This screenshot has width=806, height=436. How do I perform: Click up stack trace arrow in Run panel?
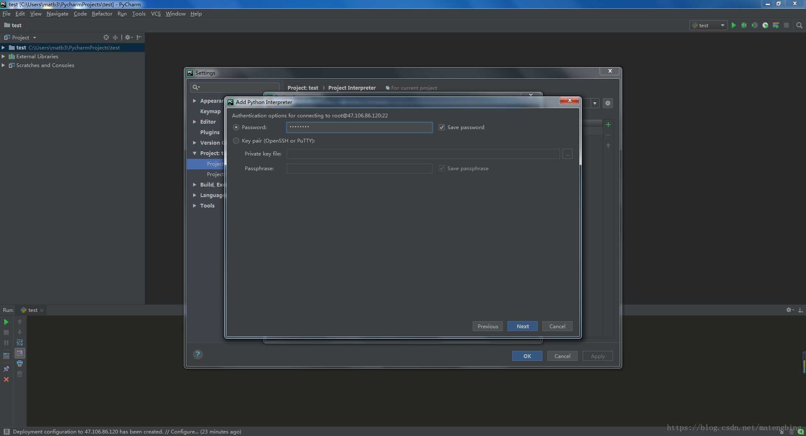20,322
